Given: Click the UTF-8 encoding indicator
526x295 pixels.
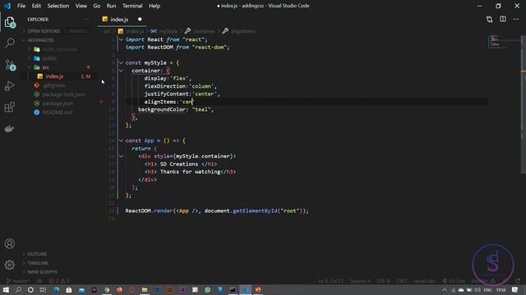Looking at the screenshot, I should (x=383, y=281).
